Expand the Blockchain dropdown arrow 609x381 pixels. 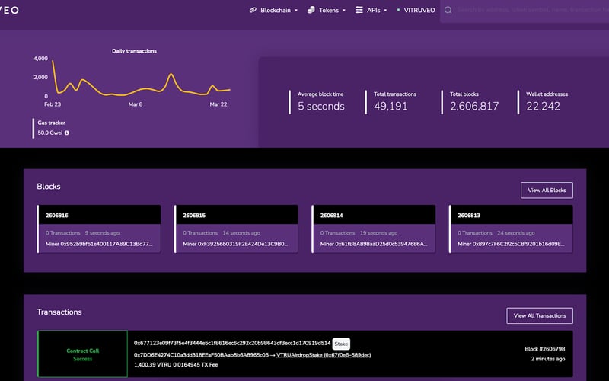pos(296,11)
